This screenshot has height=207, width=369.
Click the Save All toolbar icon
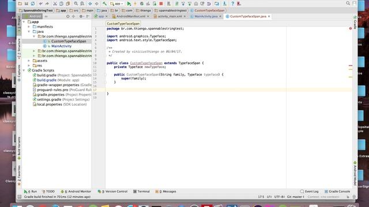(27, 3)
